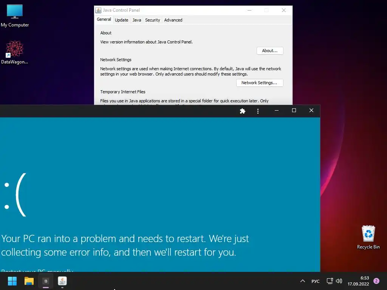387x290 pixels.
Task: Select the Java icon in the taskbar
Action: click(x=62, y=281)
